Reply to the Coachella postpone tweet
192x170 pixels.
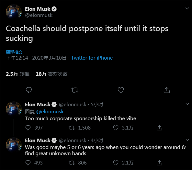(x=29, y=90)
